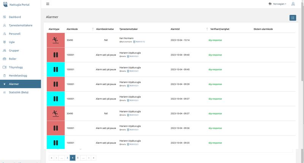Click the fall alarm icon for Kari Normann
The width and height of the screenshot is (304, 163).
[x=55, y=40]
